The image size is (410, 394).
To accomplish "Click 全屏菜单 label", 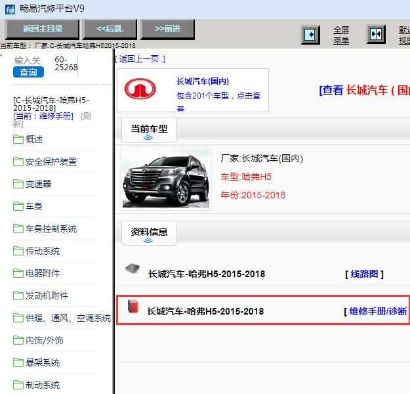I will tap(341, 35).
